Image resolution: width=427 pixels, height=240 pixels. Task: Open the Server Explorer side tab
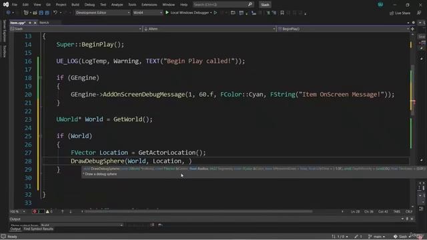[x=4, y=31]
